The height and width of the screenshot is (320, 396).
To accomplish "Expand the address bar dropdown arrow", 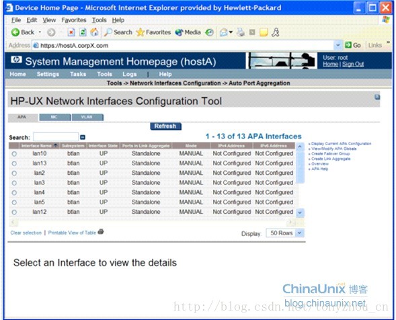I will pyautogui.click(x=338, y=45).
